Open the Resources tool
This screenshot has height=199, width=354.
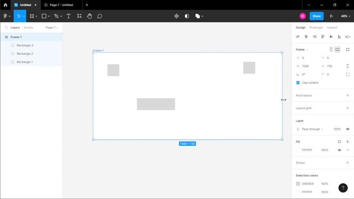[x=79, y=16]
